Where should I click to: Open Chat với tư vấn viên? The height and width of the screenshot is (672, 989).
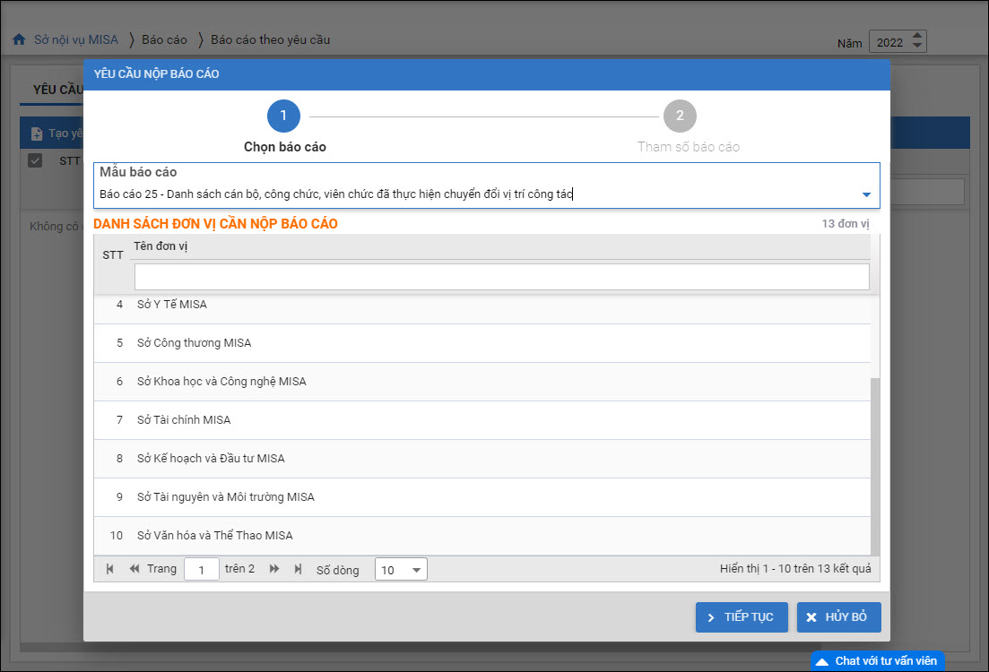[877, 661]
